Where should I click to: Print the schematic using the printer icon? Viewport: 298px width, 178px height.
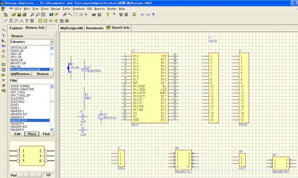(24, 14)
